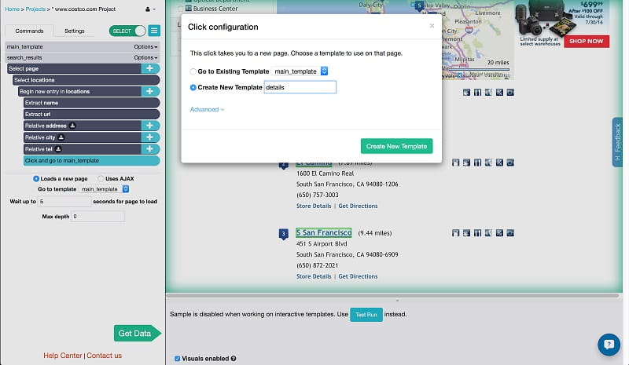Click the Test Run button
Image resolution: width=629 pixels, height=365 pixels.
pyautogui.click(x=366, y=315)
